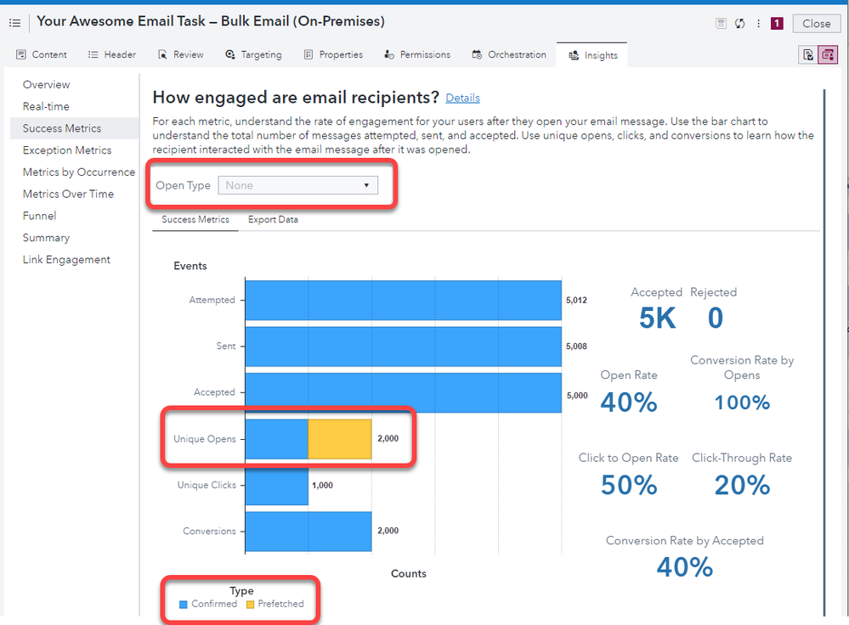Click the Prefetched legend entry
Screen dimensions: 849x625
275,604
